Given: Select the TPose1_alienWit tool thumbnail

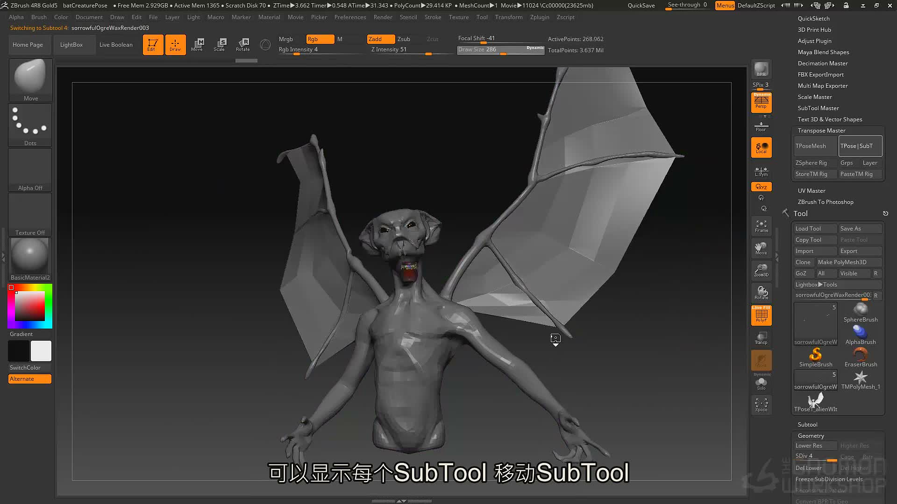Looking at the screenshot, I should [x=816, y=402].
